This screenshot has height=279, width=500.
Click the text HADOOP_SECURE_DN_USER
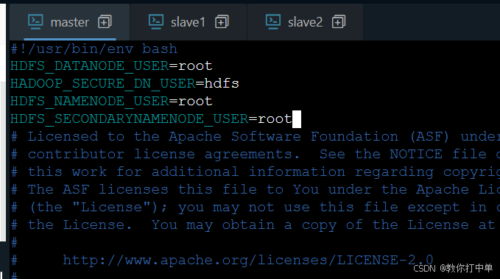click(x=103, y=83)
